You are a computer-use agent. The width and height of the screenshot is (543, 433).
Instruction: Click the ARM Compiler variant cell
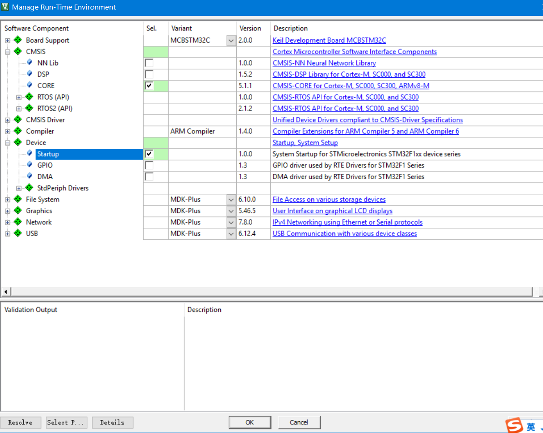click(202, 131)
